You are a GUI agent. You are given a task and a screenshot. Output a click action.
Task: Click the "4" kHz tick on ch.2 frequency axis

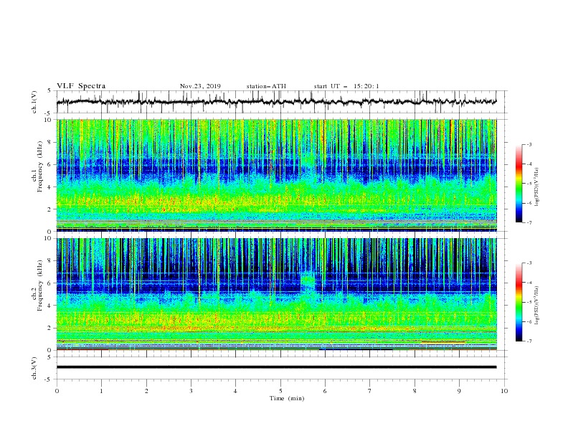tap(49, 306)
